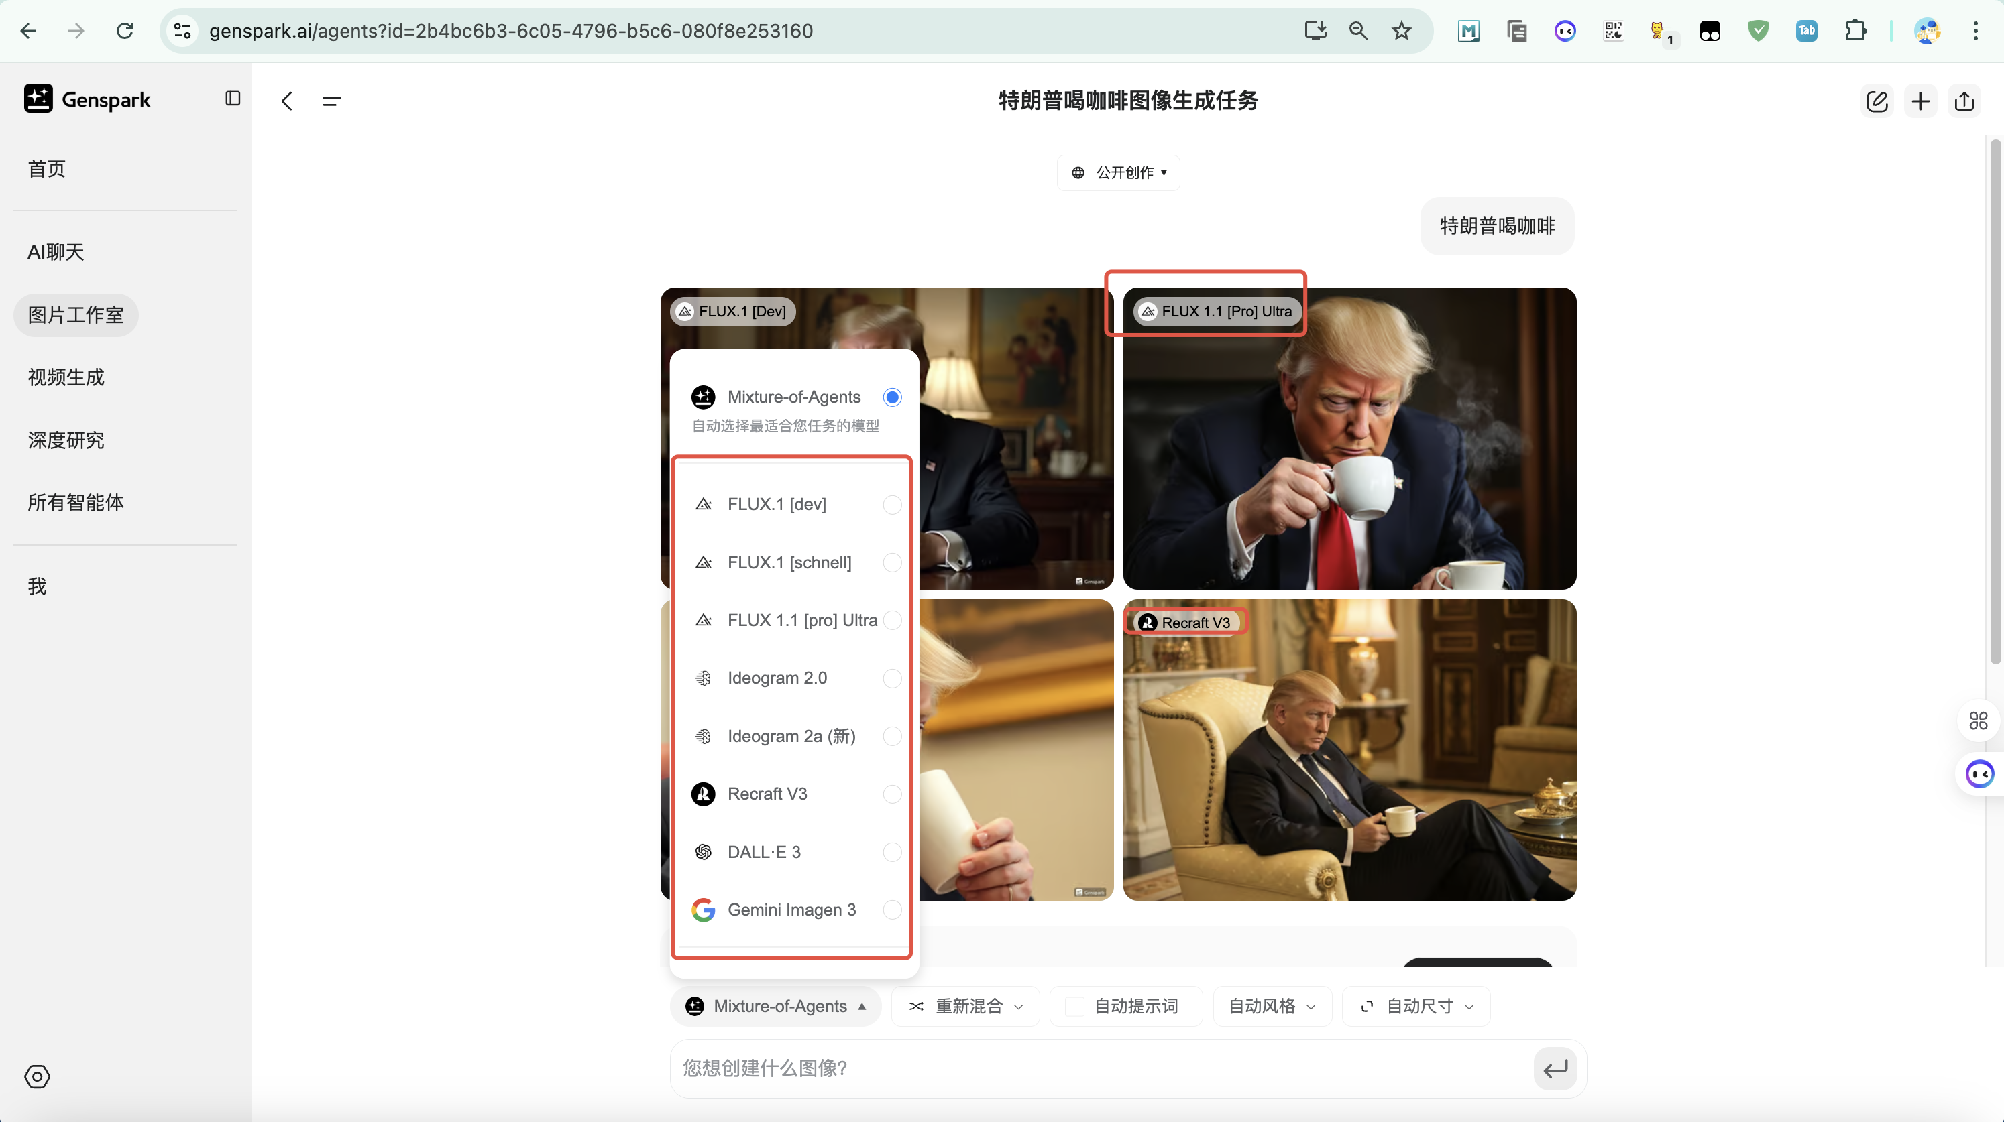Go to 深度研究 sidebar item
The image size is (2004, 1122).
click(66, 440)
